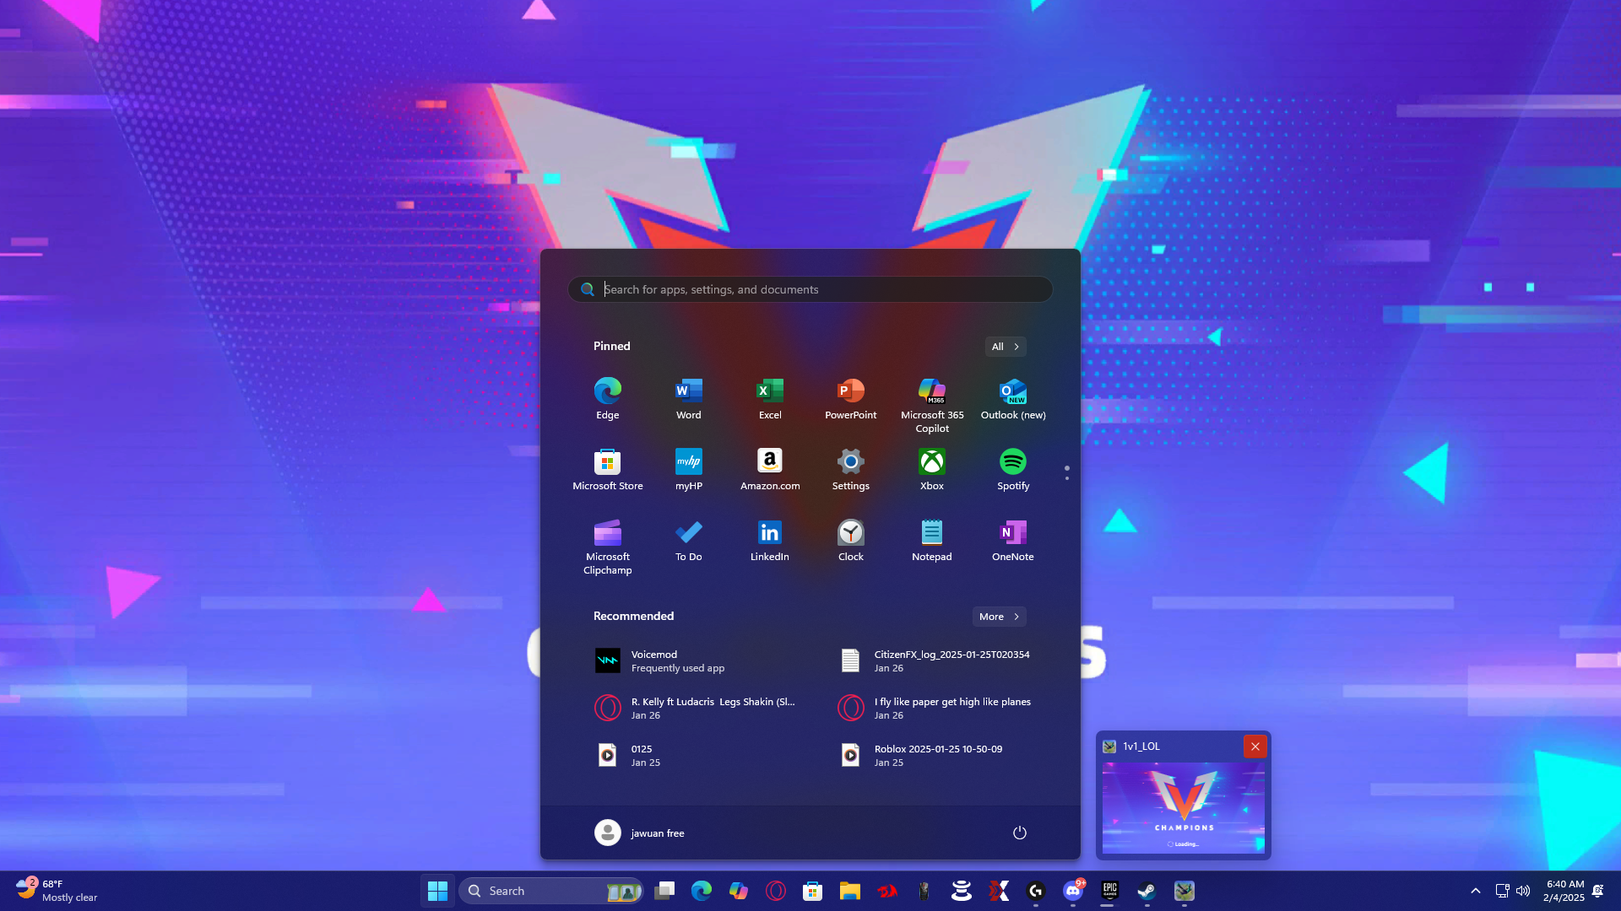Viewport: 1621px width, 911px height.
Task: Open jawuan free user account menu
Action: (639, 833)
